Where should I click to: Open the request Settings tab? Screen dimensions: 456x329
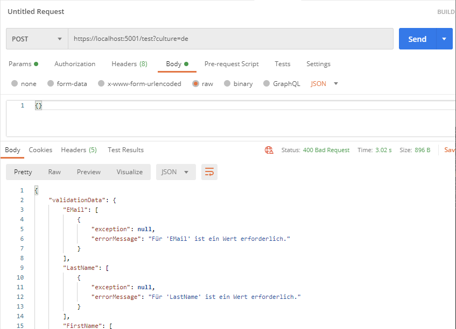coord(318,64)
